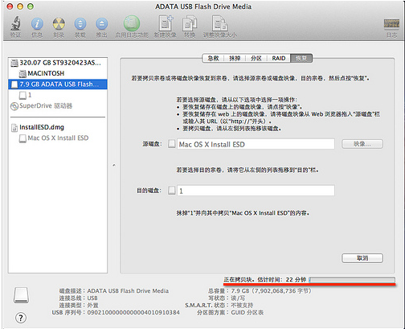Click the 取消 cancel button
405x329 pixels.
362,258
